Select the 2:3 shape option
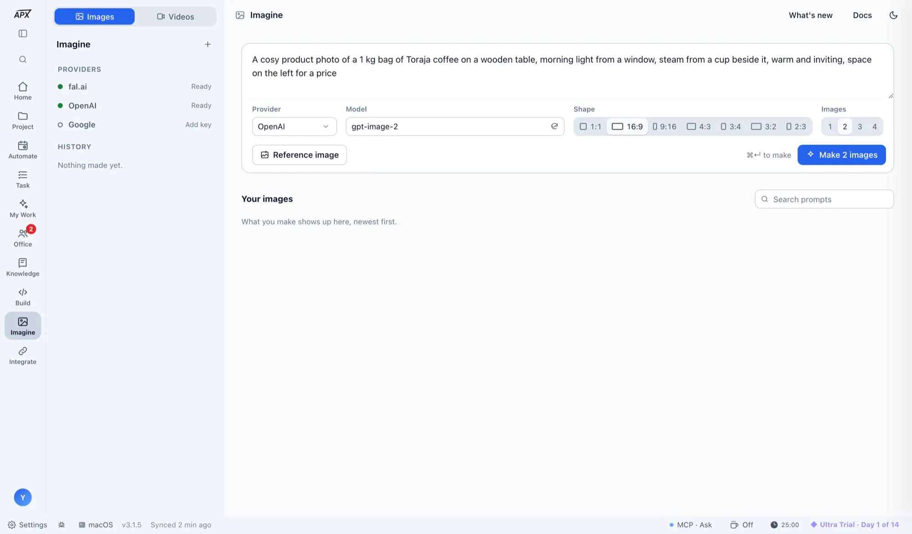The image size is (912, 534). [x=796, y=127]
